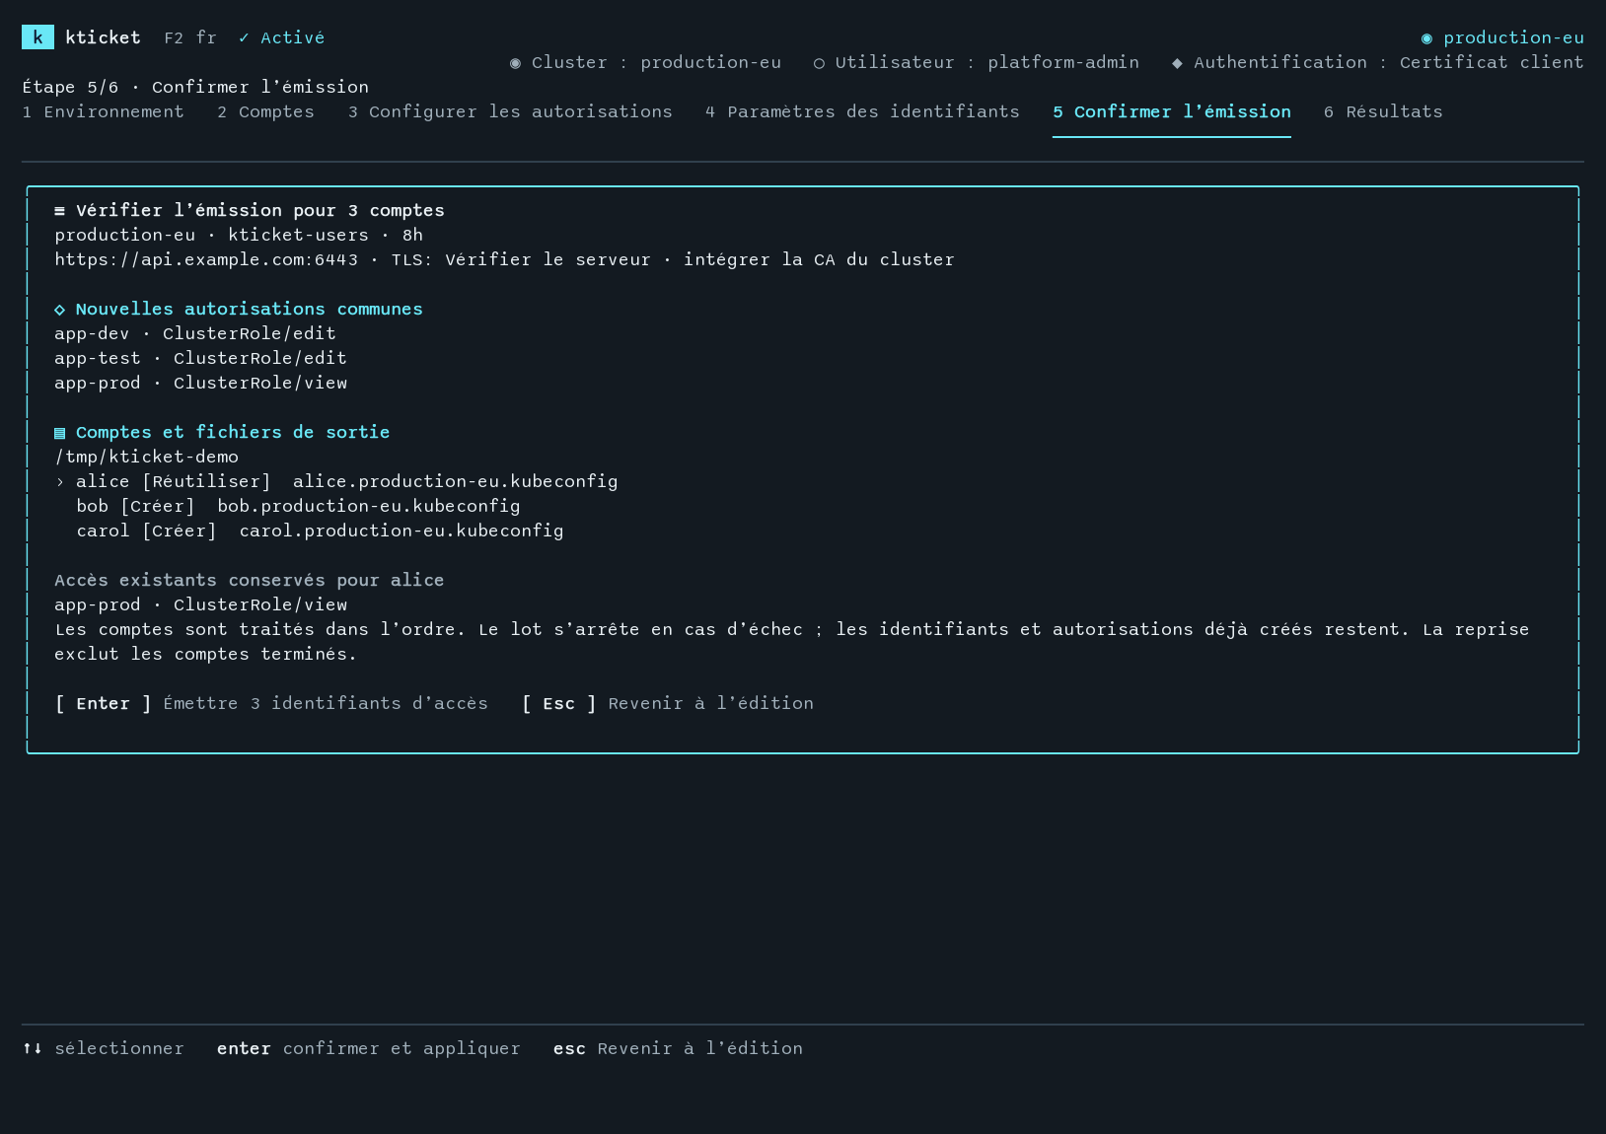The height and width of the screenshot is (1134, 1606).
Task: Click the Cluster radio icon in header
Action: coord(515,63)
